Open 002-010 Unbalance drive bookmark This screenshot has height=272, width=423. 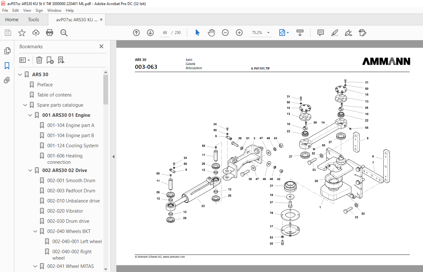tap(73, 201)
